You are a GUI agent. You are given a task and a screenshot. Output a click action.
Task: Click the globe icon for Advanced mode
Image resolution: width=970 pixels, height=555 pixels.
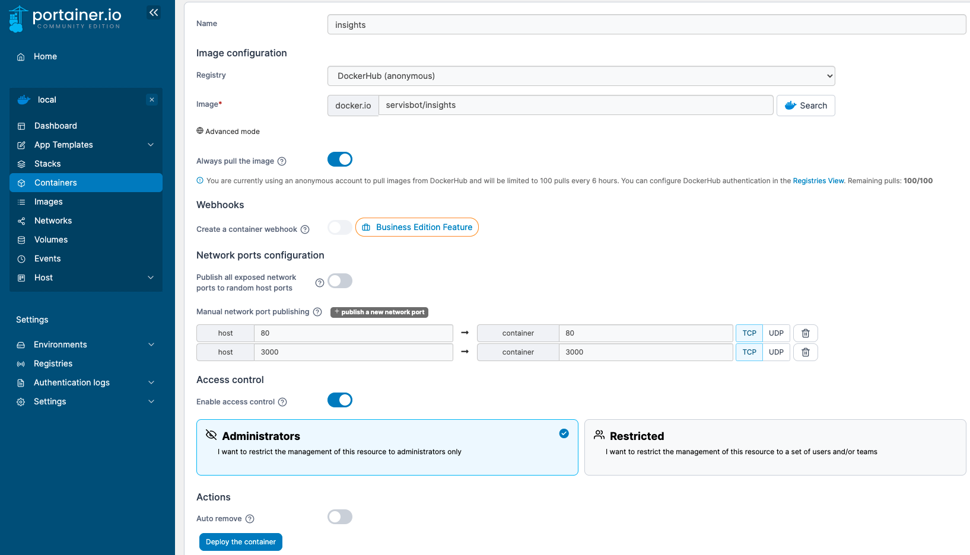coord(200,131)
